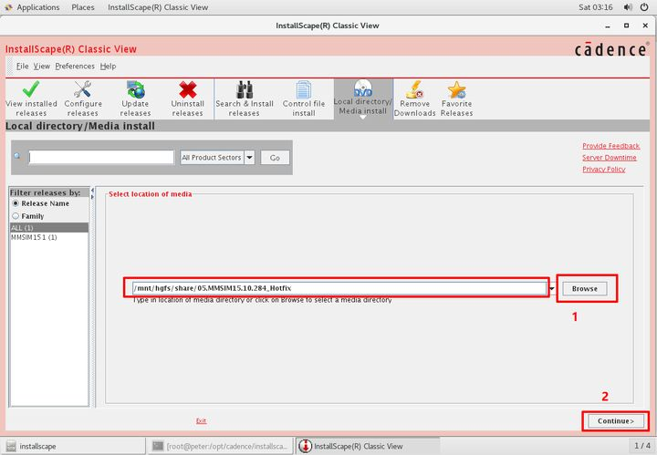Click the Go button

click(275, 158)
